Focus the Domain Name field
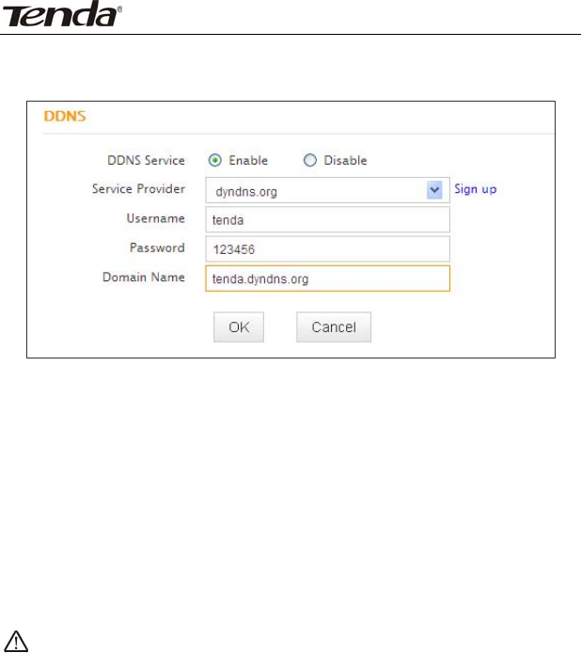This screenshot has height=653, width=581. tap(327, 279)
